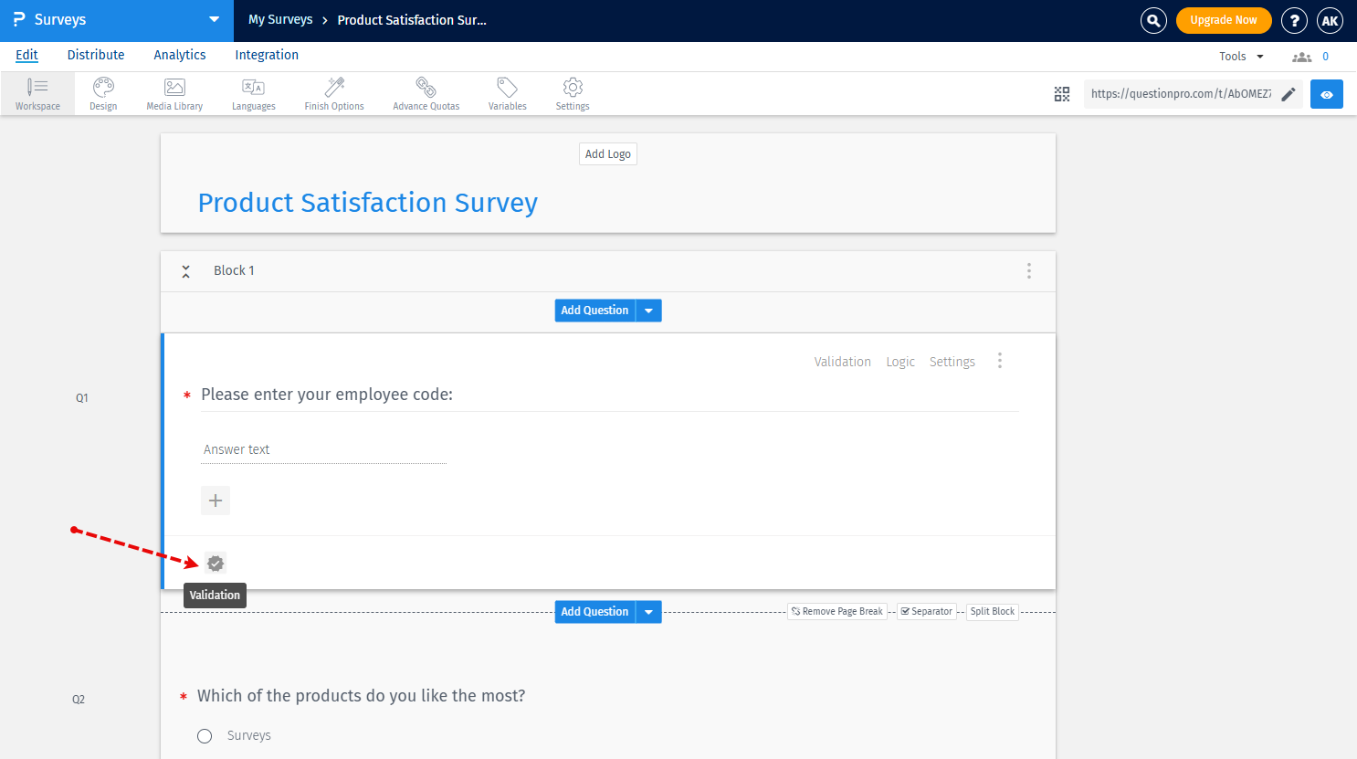Click the search magnifier in the top bar
1357x759 pixels.
point(1152,20)
